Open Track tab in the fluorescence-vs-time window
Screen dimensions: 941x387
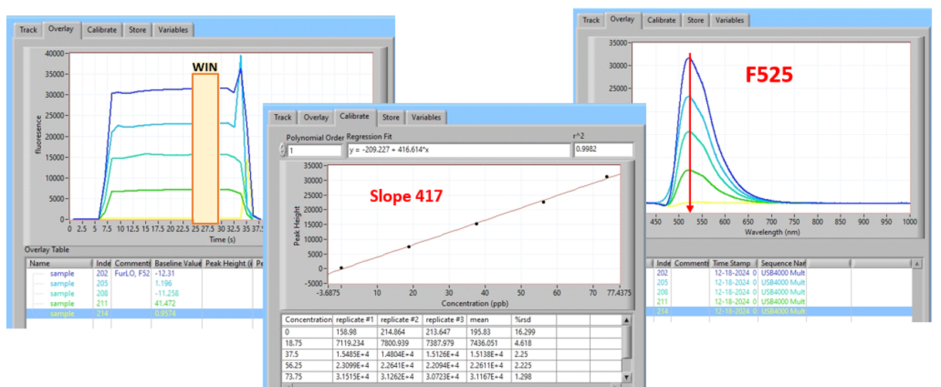[29, 29]
